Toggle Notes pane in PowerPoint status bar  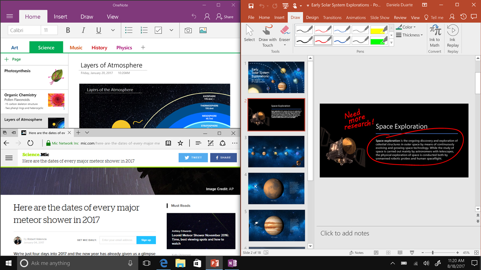[356, 253]
